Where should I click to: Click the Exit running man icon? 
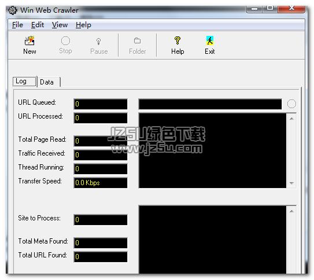pyautogui.click(x=210, y=40)
